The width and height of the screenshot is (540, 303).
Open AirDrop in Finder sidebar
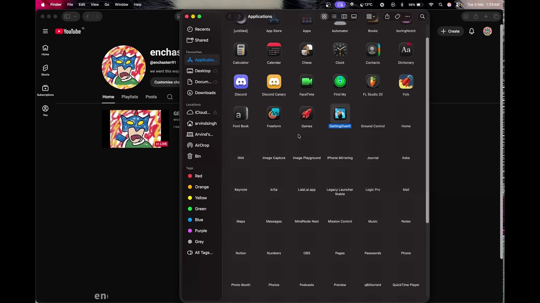(202, 145)
